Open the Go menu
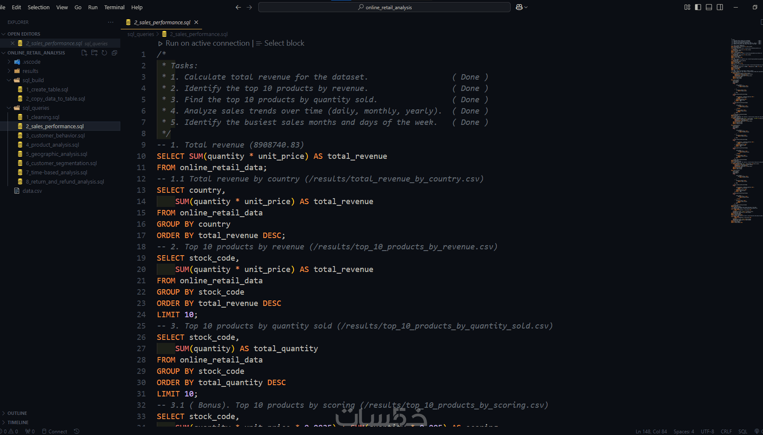The image size is (763, 435). pyautogui.click(x=78, y=7)
